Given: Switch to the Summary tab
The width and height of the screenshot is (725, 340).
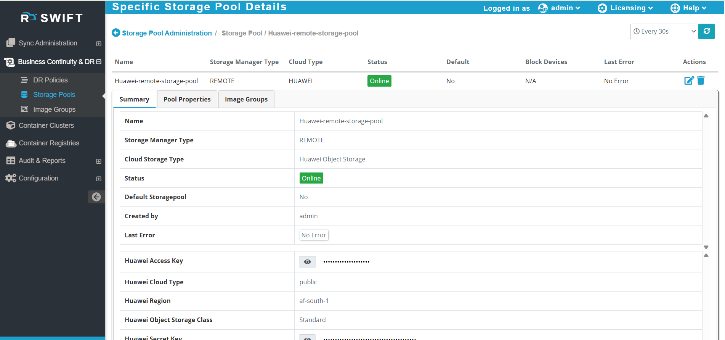Looking at the screenshot, I should pyautogui.click(x=134, y=99).
